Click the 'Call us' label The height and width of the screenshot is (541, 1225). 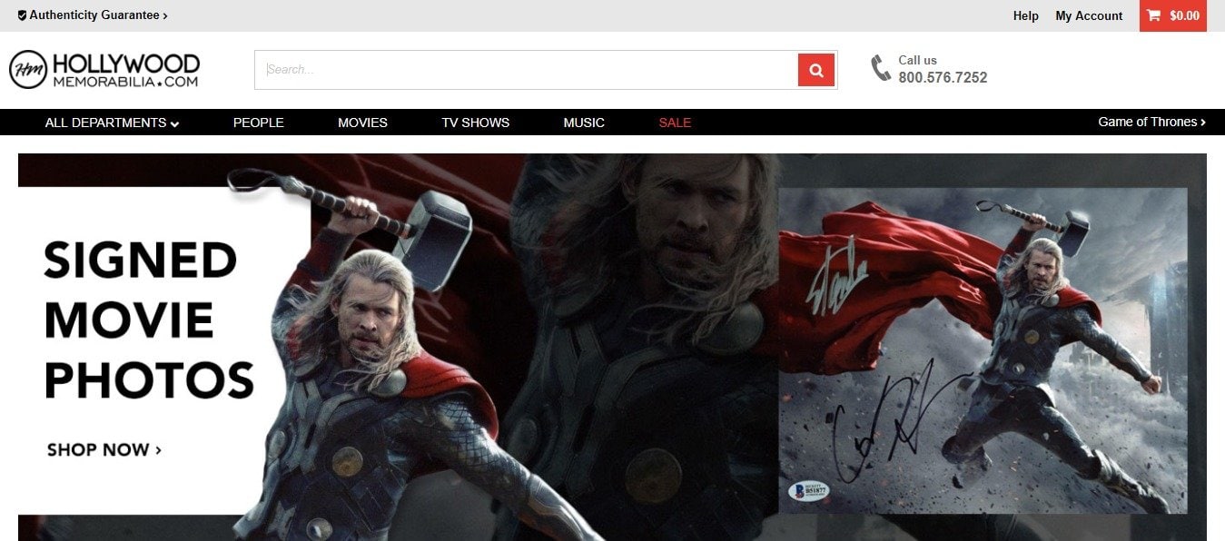pos(917,60)
